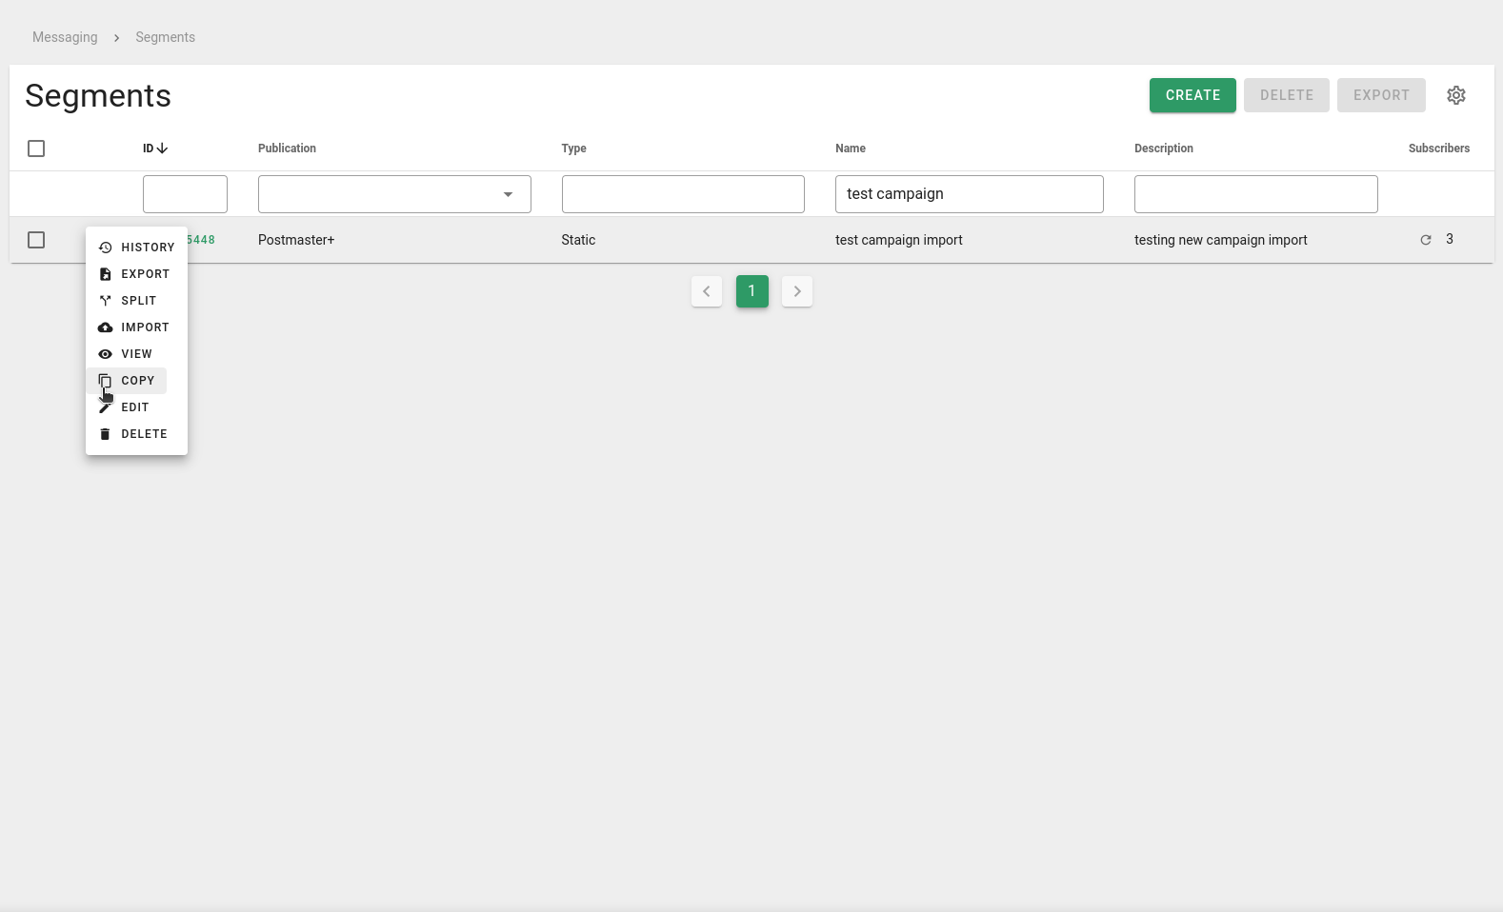The height and width of the screenshot is (912, 1503).
Task: Go to the previous page with left chevron
Action: 707,291
